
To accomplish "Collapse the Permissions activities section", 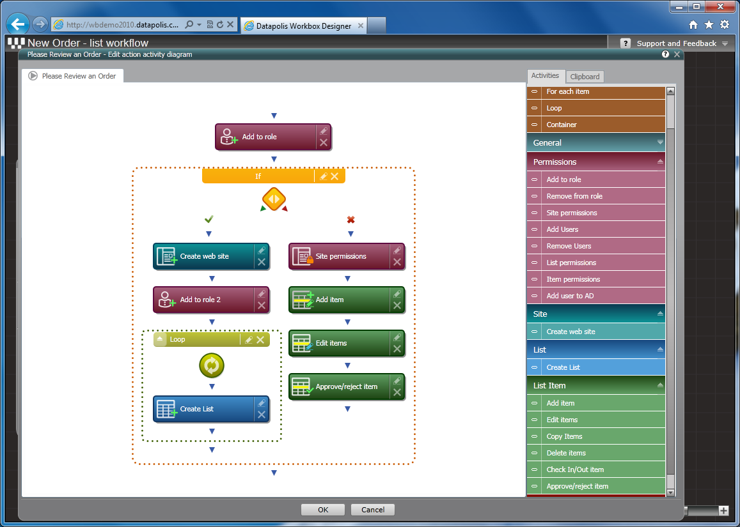I will 660,162.
